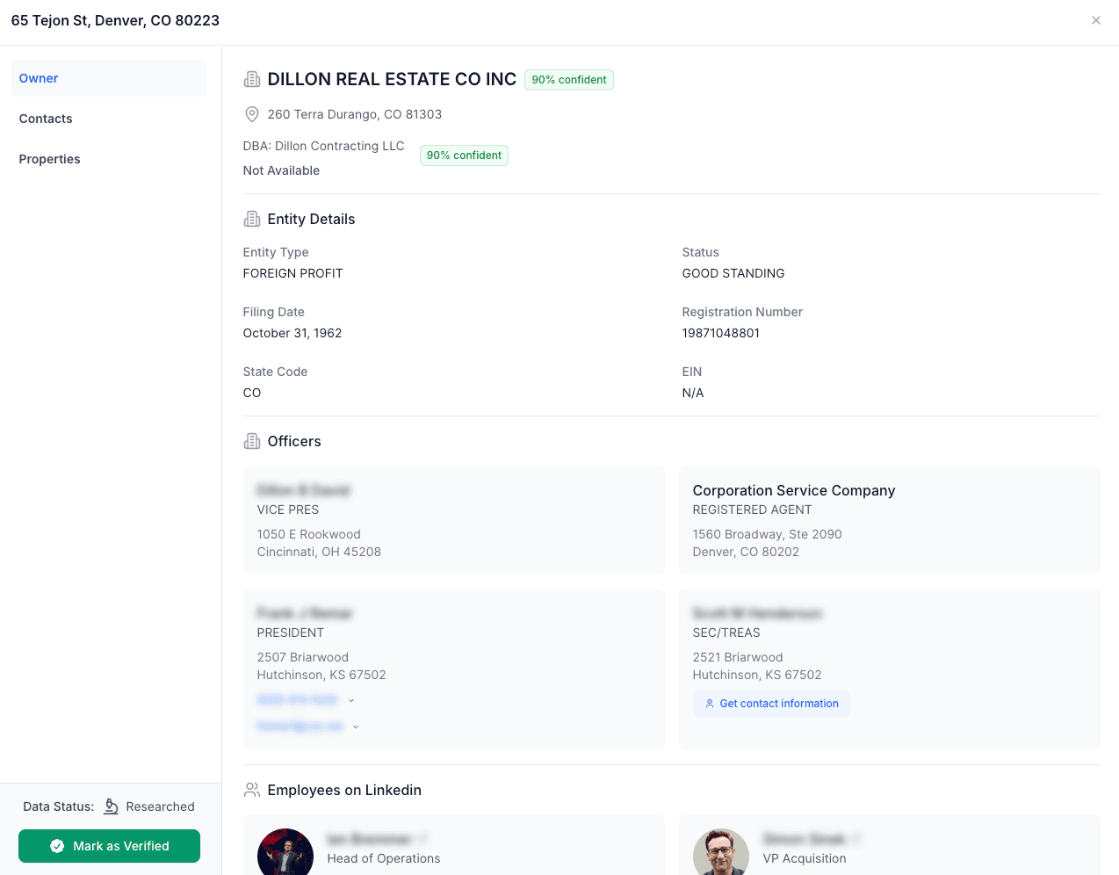Click Get contact information for SEC/TREAS officer
This screenshot has width=1119, height=875.
pos(771,703)
